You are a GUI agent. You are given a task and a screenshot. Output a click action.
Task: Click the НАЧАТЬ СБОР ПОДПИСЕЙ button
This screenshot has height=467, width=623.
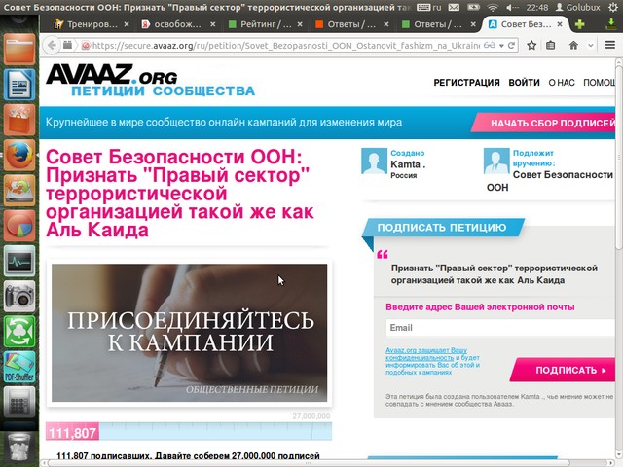(544, 123)
